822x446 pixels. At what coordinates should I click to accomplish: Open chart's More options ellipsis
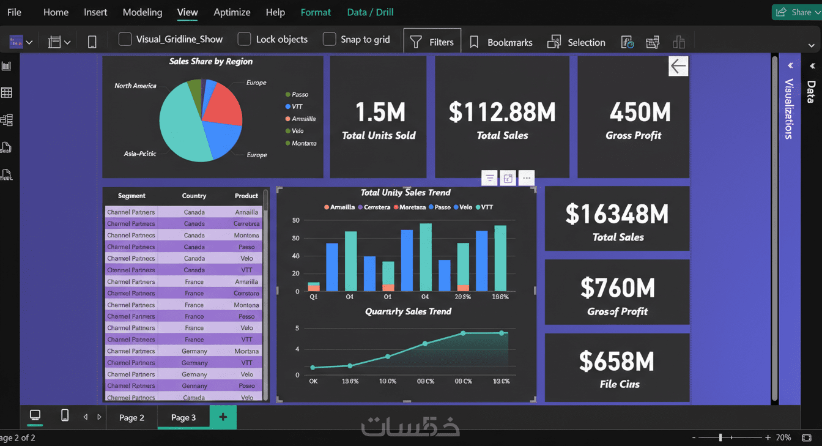[526, 179]
